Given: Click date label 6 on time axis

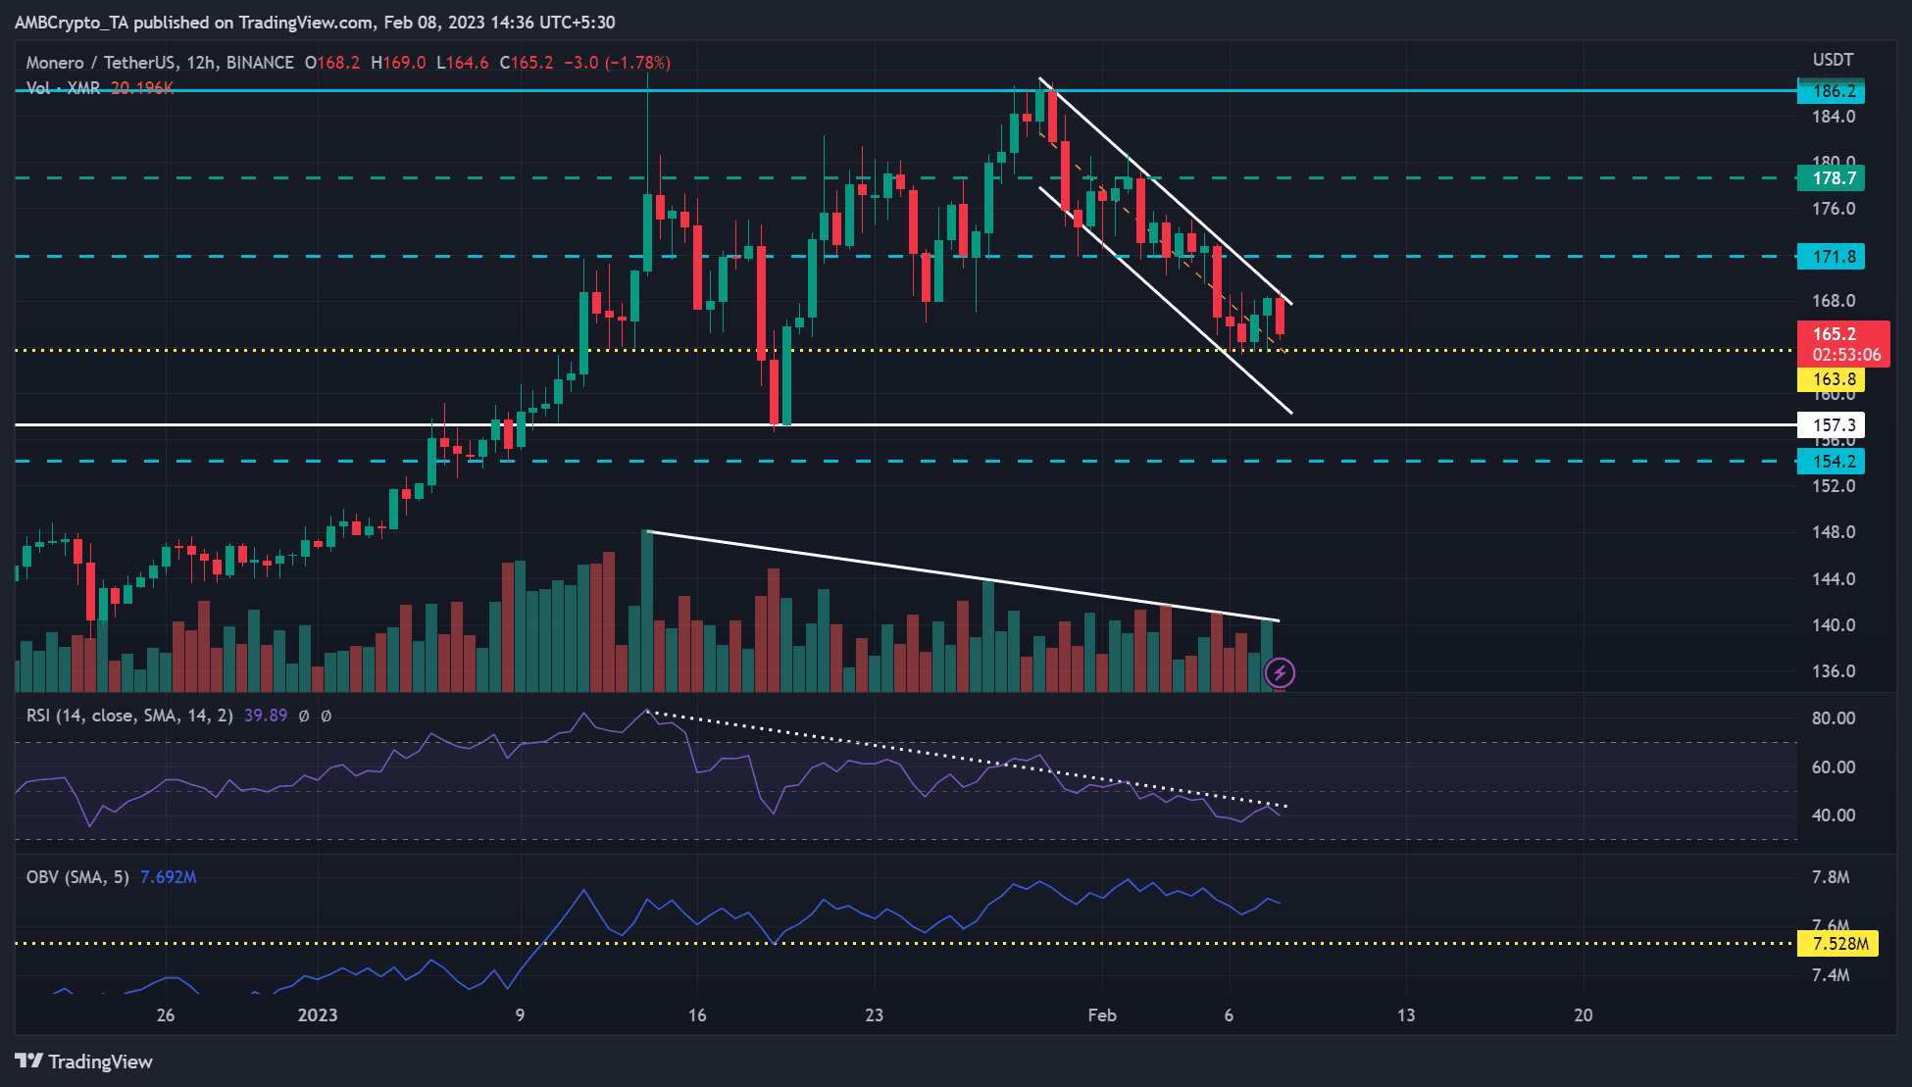Looking at the screenshot, I should click(x=1229, y=1015).
